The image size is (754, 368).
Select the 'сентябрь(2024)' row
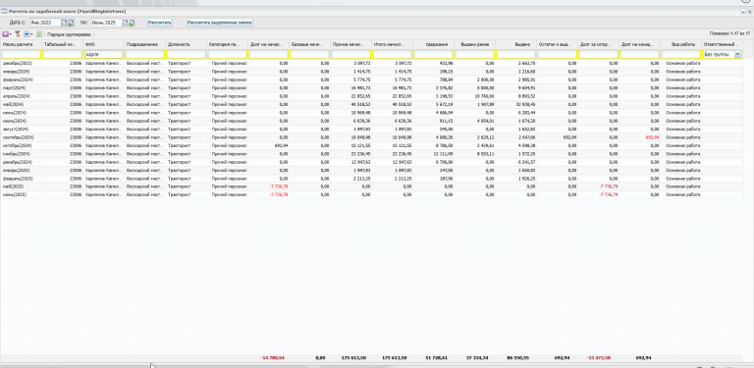pyautogui.click(x=371, y=137)
